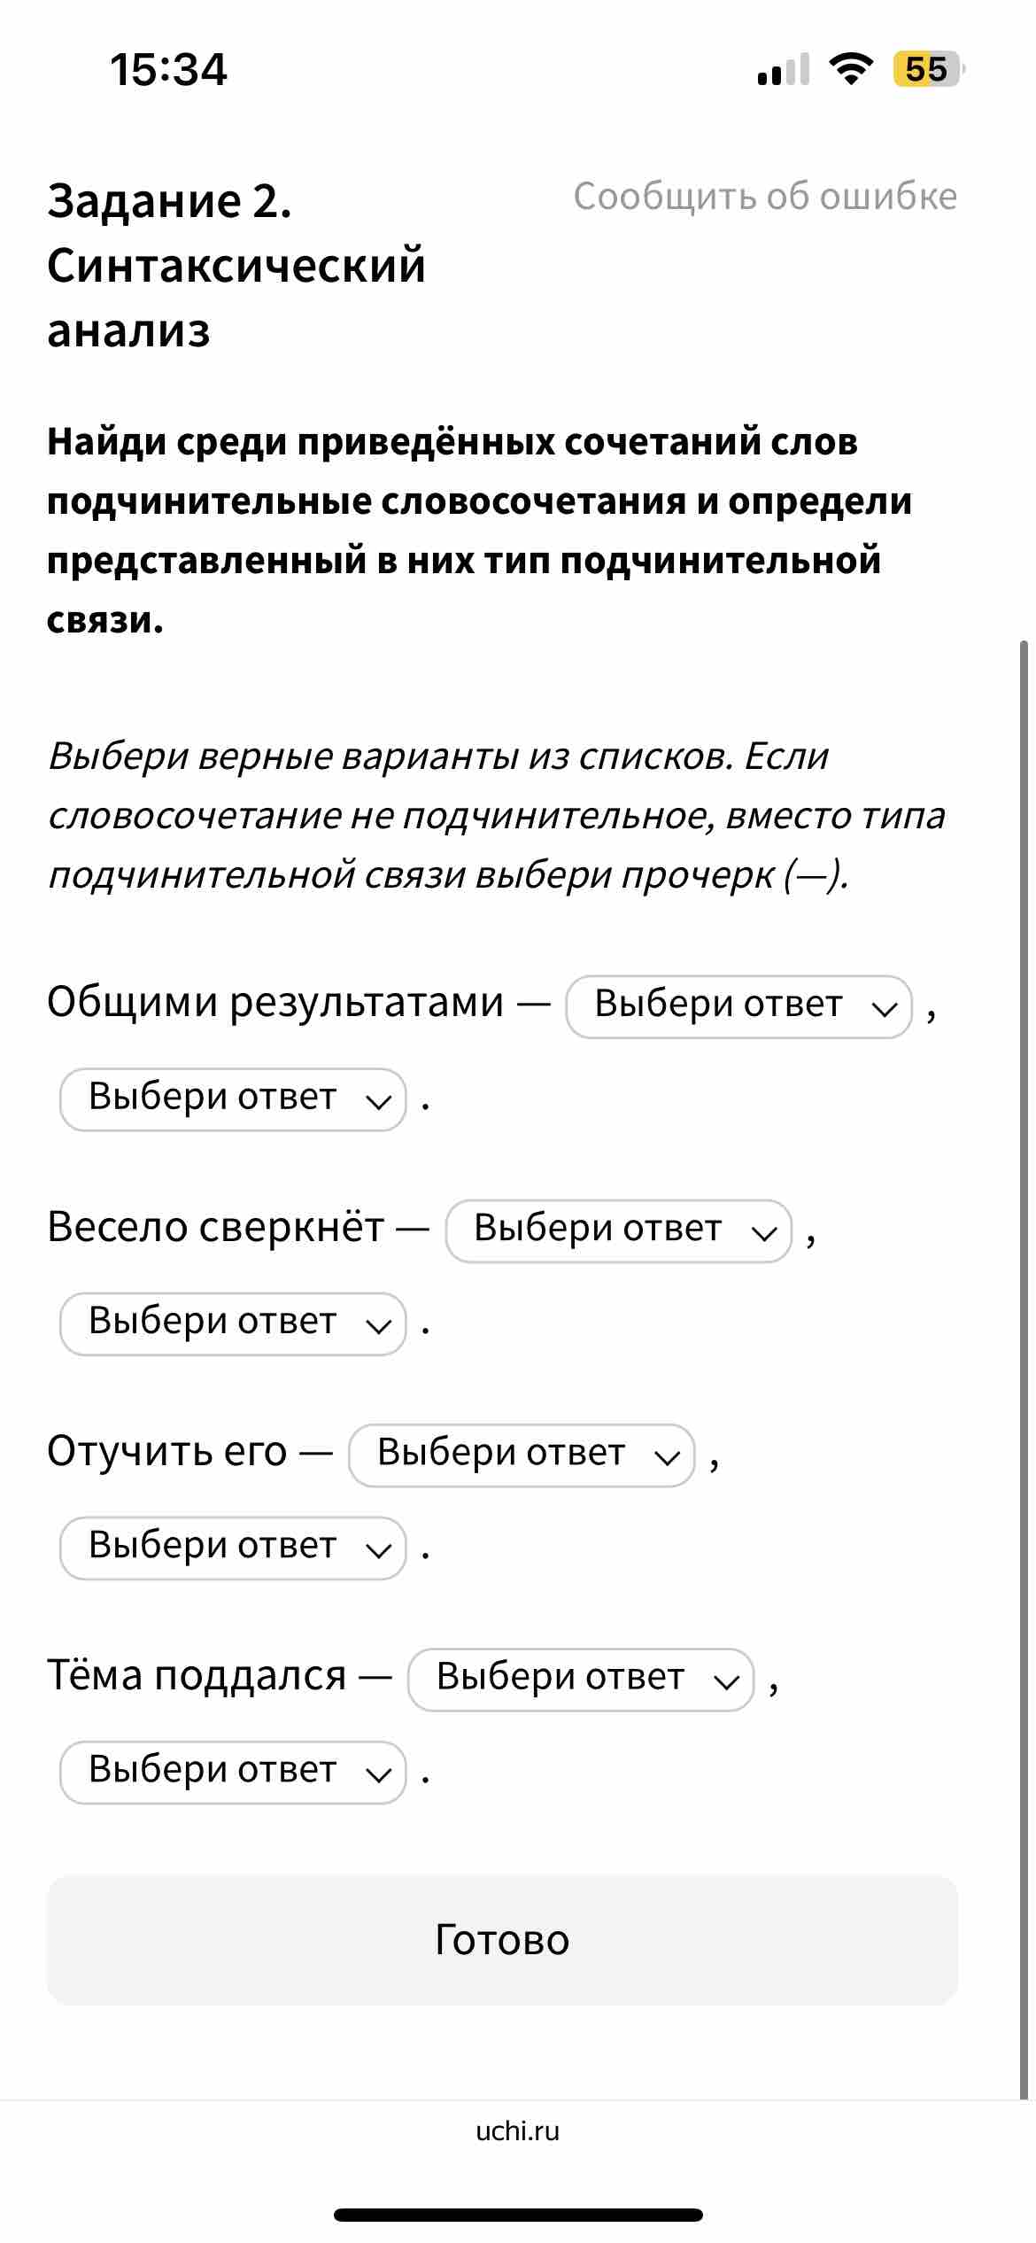Open first dropdown for «Весело сверкнёт»
The width and height of the screenshot is (1036, 2243).
tap(618, 1230)
